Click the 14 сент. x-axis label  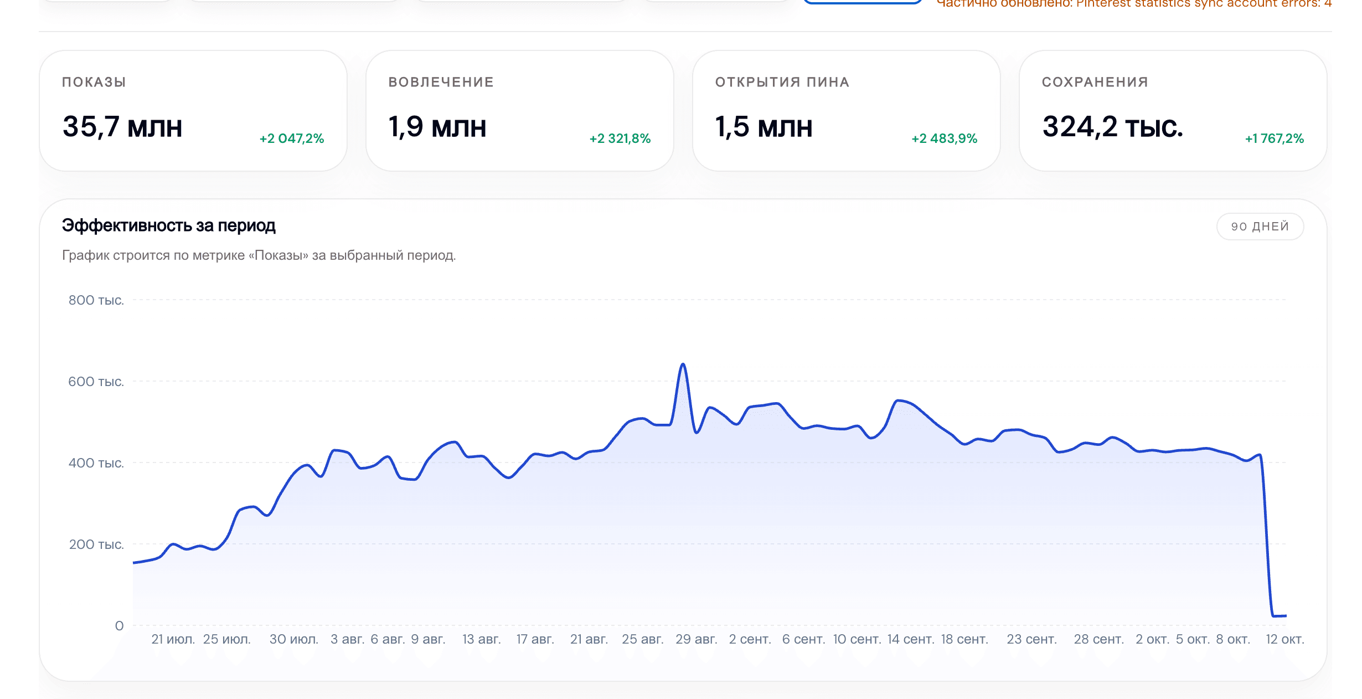point(911,639)
